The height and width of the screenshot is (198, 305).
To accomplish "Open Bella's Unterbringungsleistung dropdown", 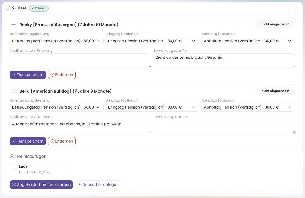I will 57,107.
